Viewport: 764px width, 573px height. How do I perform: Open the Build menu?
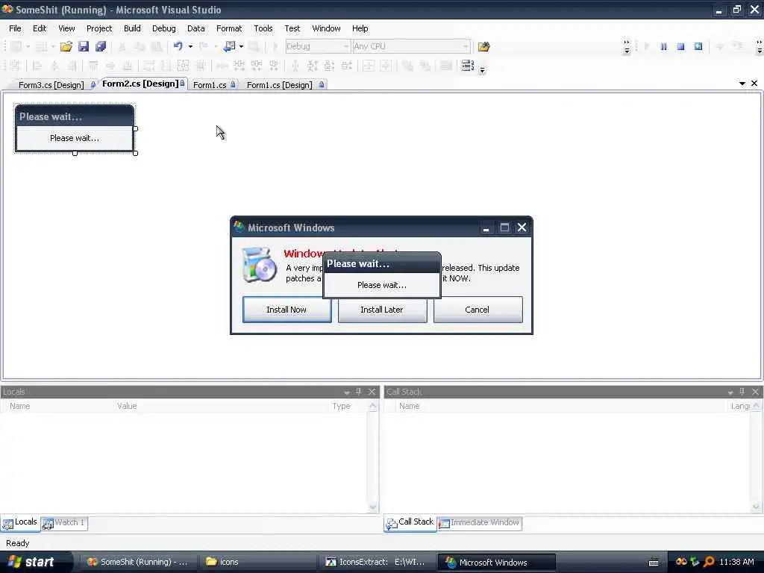132,28
